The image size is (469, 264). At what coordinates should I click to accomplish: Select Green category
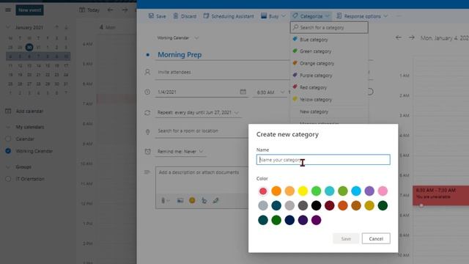click(329, 51)
